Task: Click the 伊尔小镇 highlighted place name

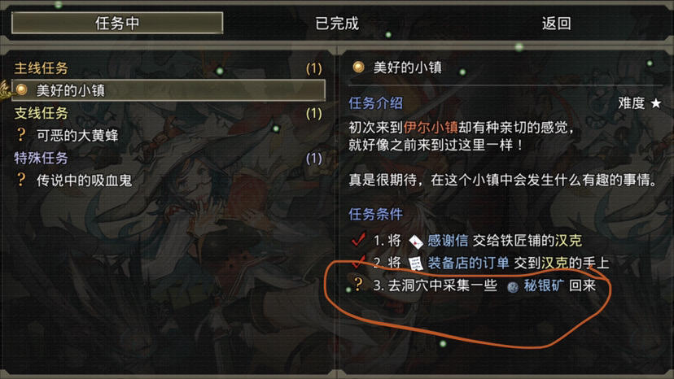Action: click(431, 127)
